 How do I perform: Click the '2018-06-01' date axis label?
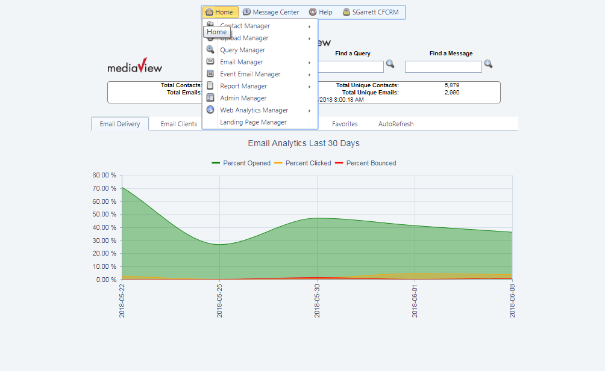click(415, 301)
